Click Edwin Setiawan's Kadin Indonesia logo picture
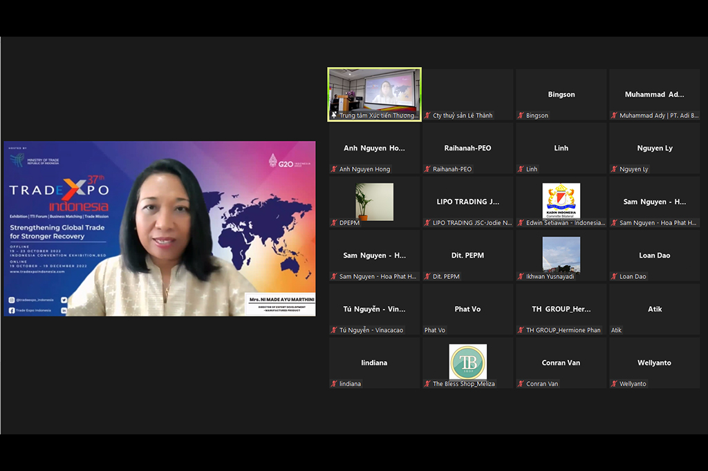This screenshot has height=471, width=708. (x=561, y=201)
